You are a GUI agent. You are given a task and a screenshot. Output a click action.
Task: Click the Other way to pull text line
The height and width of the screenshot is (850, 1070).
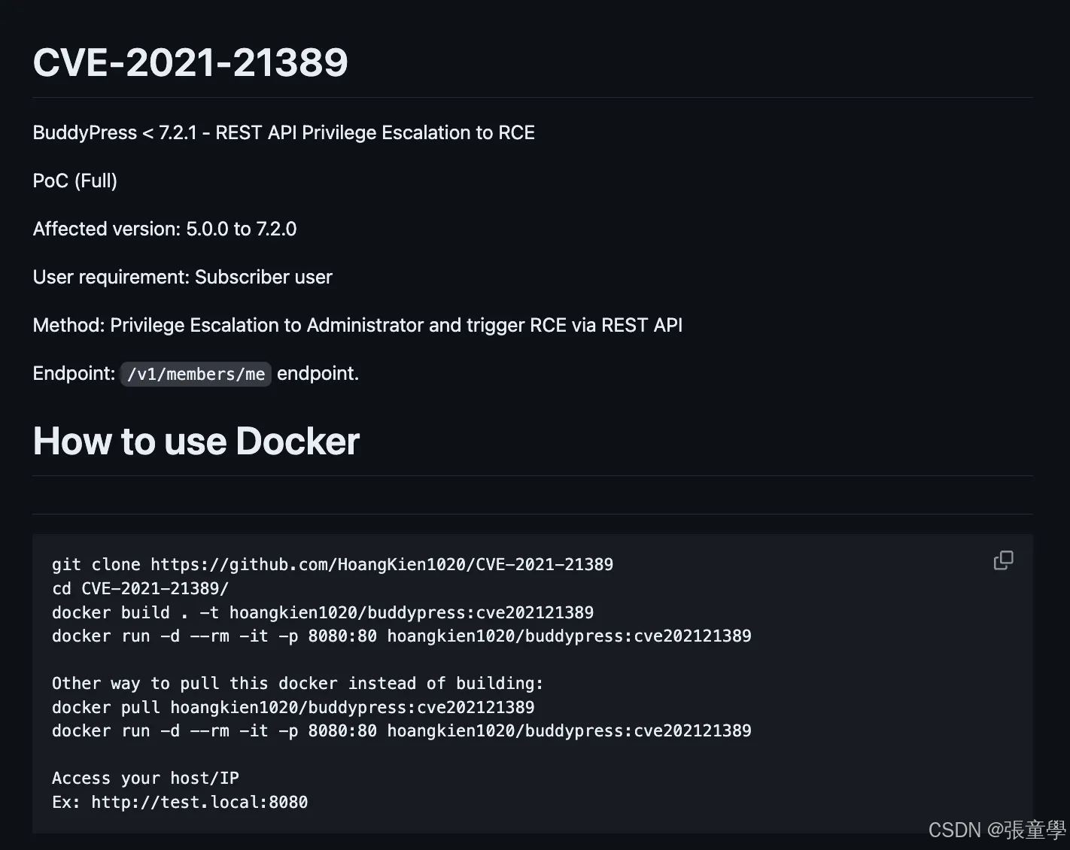click(x=297, y=683)
